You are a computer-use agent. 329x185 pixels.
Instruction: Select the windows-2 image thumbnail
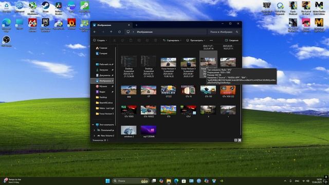pyautogui.click(x=129, y=130)
